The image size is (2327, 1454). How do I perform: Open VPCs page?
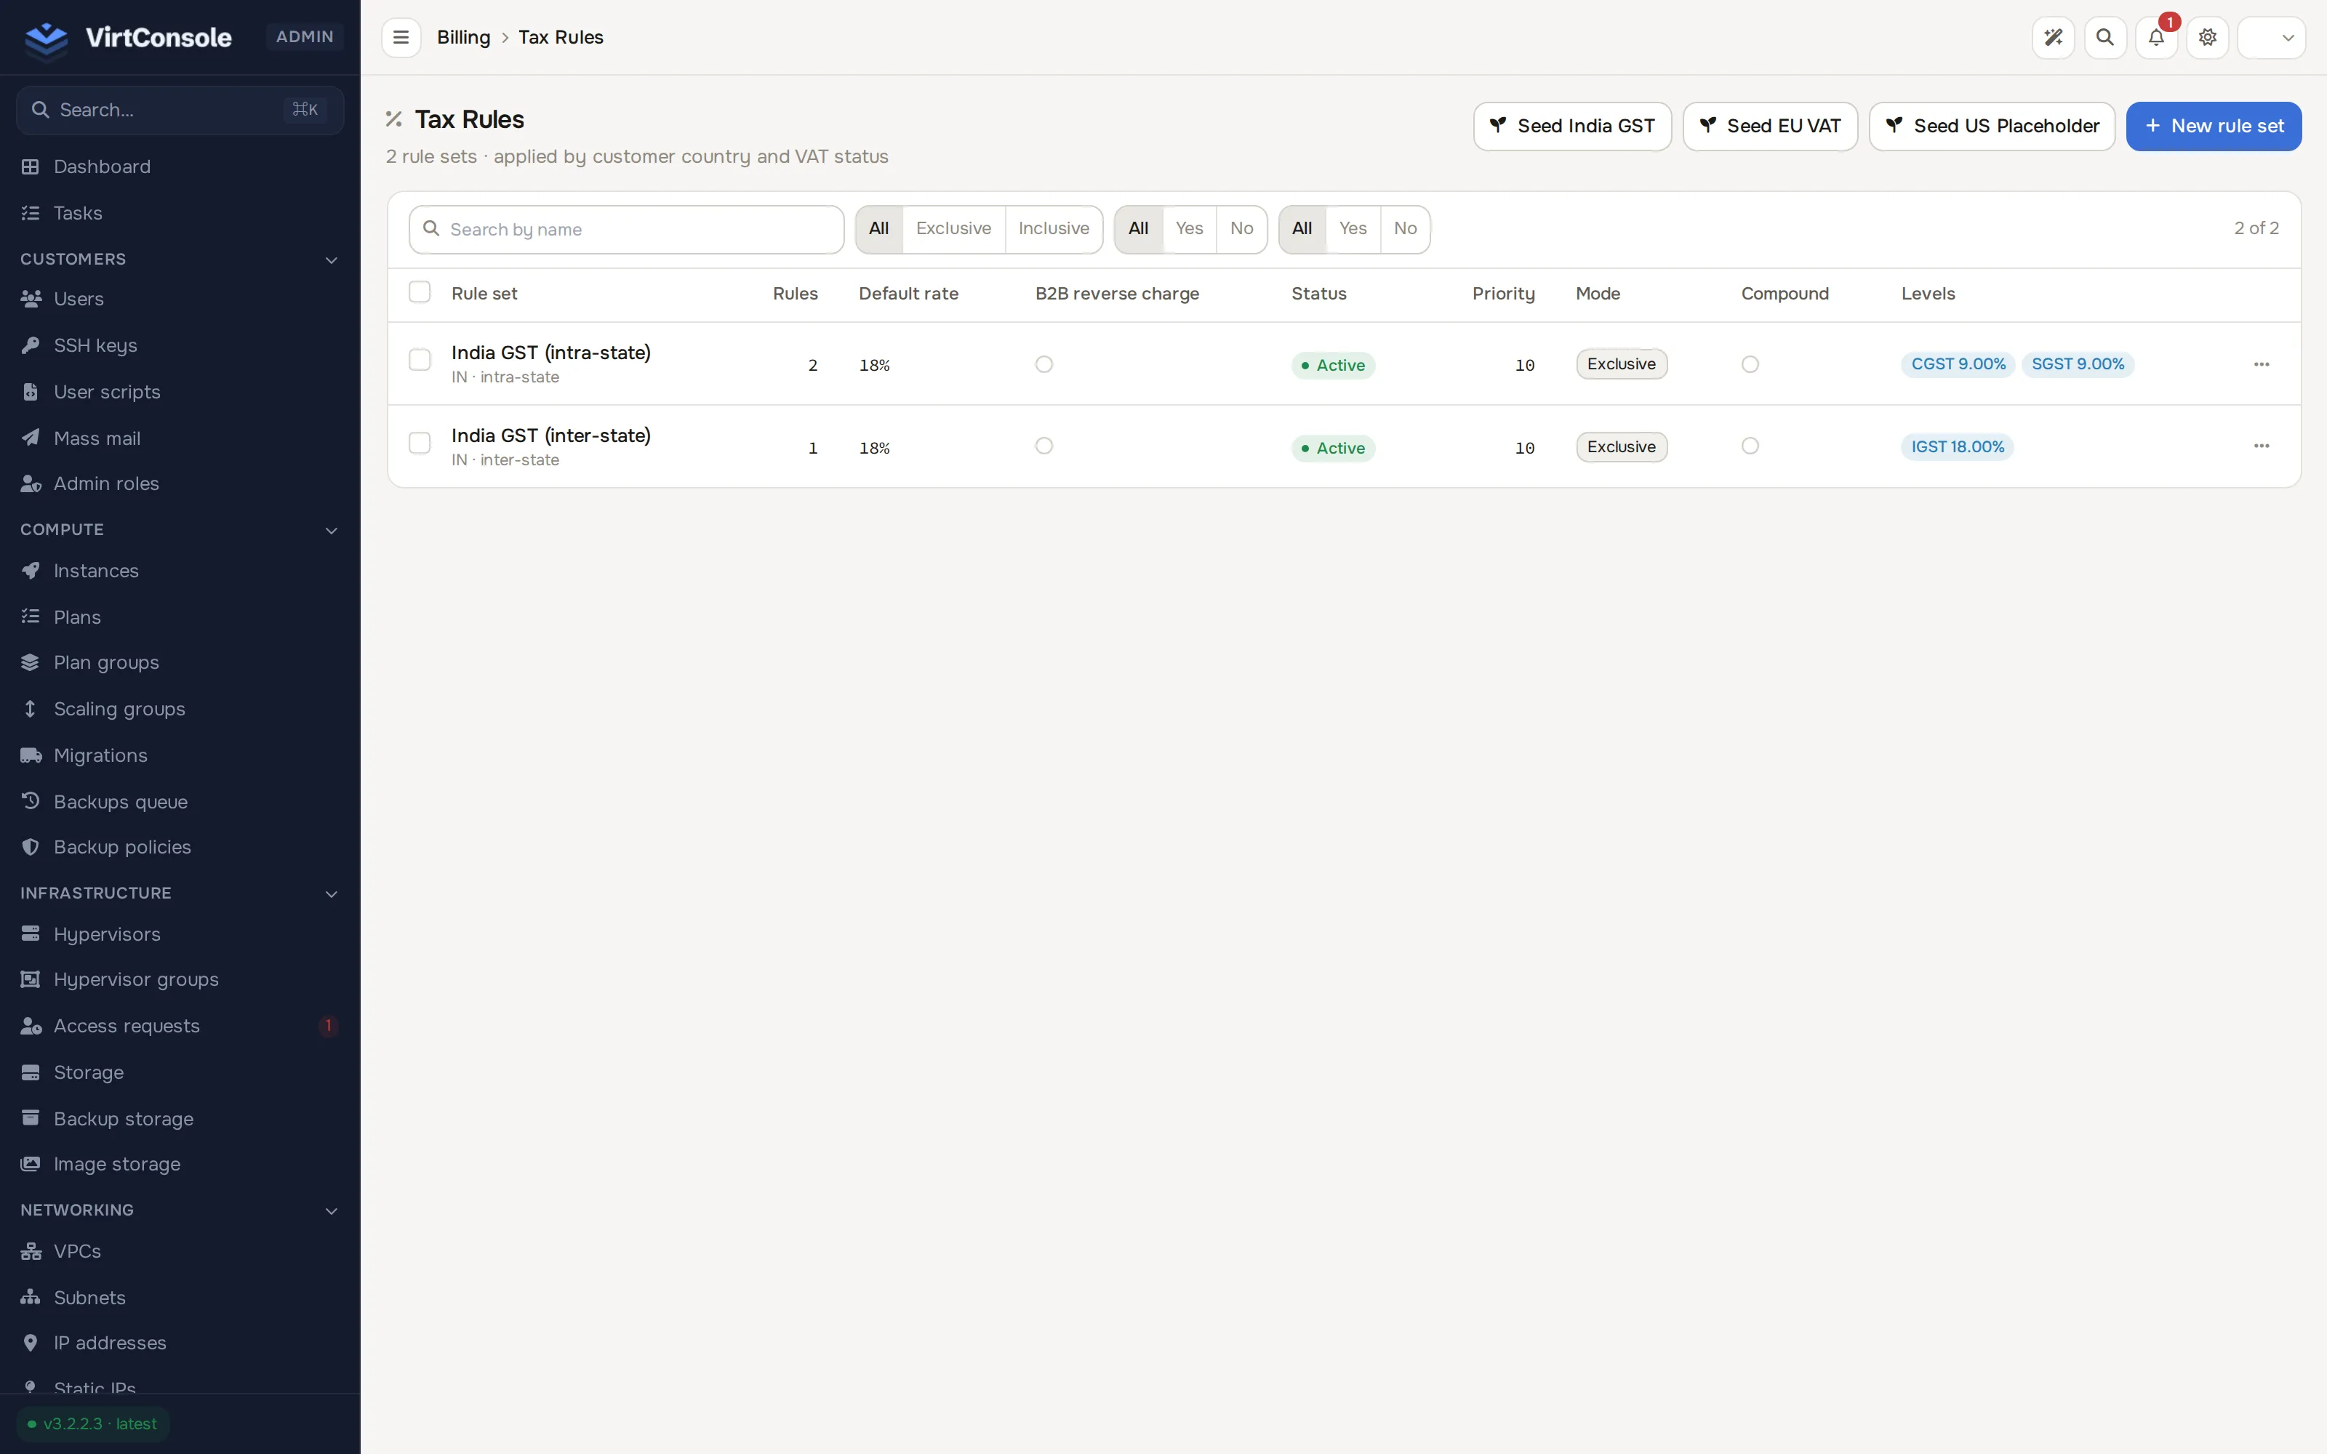pos(180,1251)
